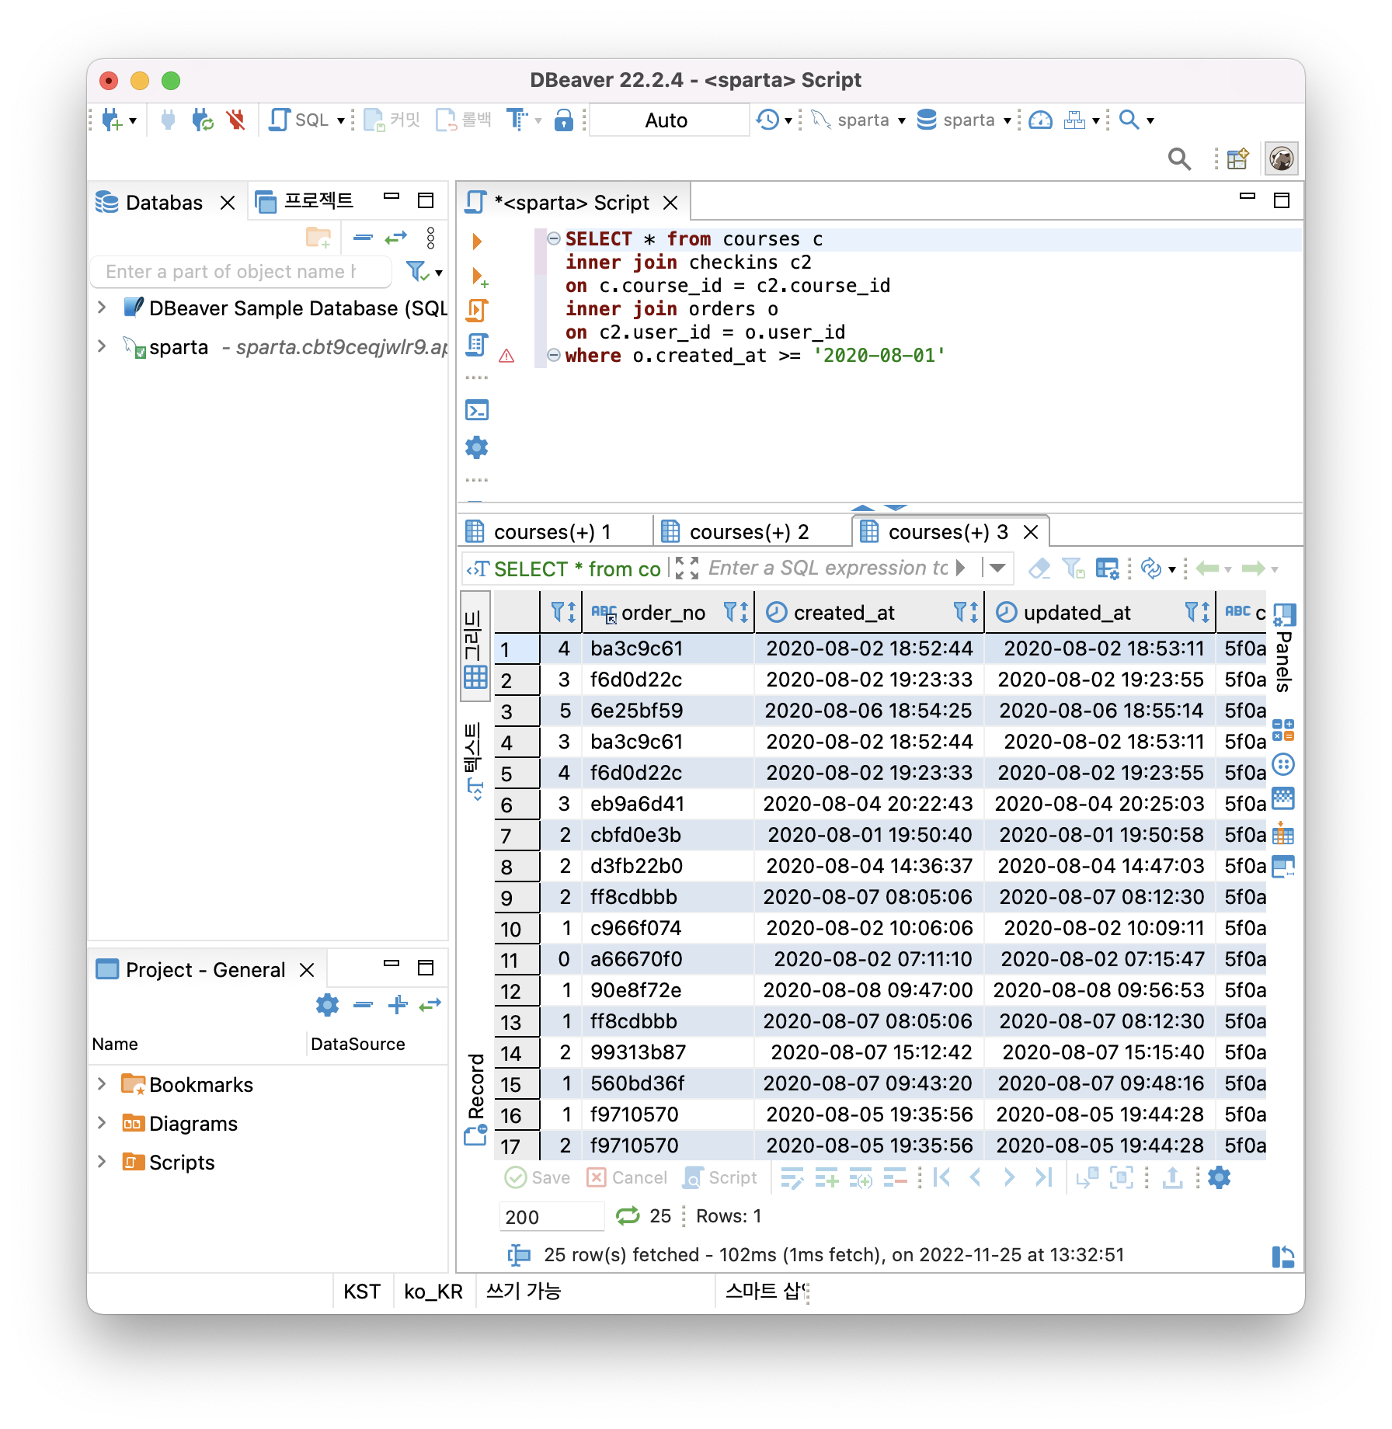
Task: Click cell ba3c9c61 in row 1
Action: (668, 648)
